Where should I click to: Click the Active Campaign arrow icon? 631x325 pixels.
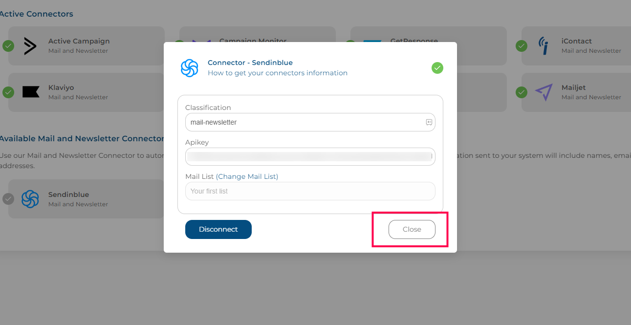coord(30,46)
